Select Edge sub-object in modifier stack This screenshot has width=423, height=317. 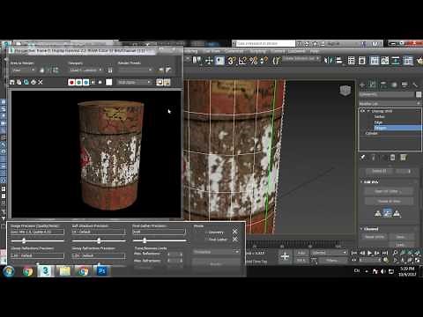pyautogui.click(x=378, y=122)
